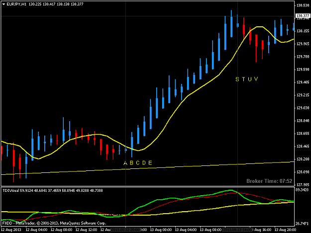
Task: Click the 129.030 price scale value
Action: (x=303, y=108)
